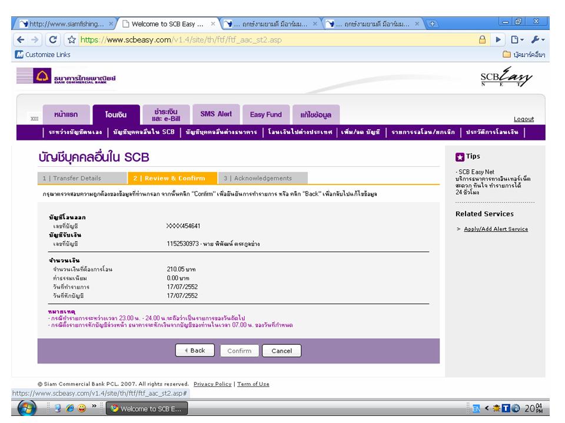This screenshot has height=423, width=565.
Task: Click the smiley face quick launch icon
Action: click(x=82, y=408)
